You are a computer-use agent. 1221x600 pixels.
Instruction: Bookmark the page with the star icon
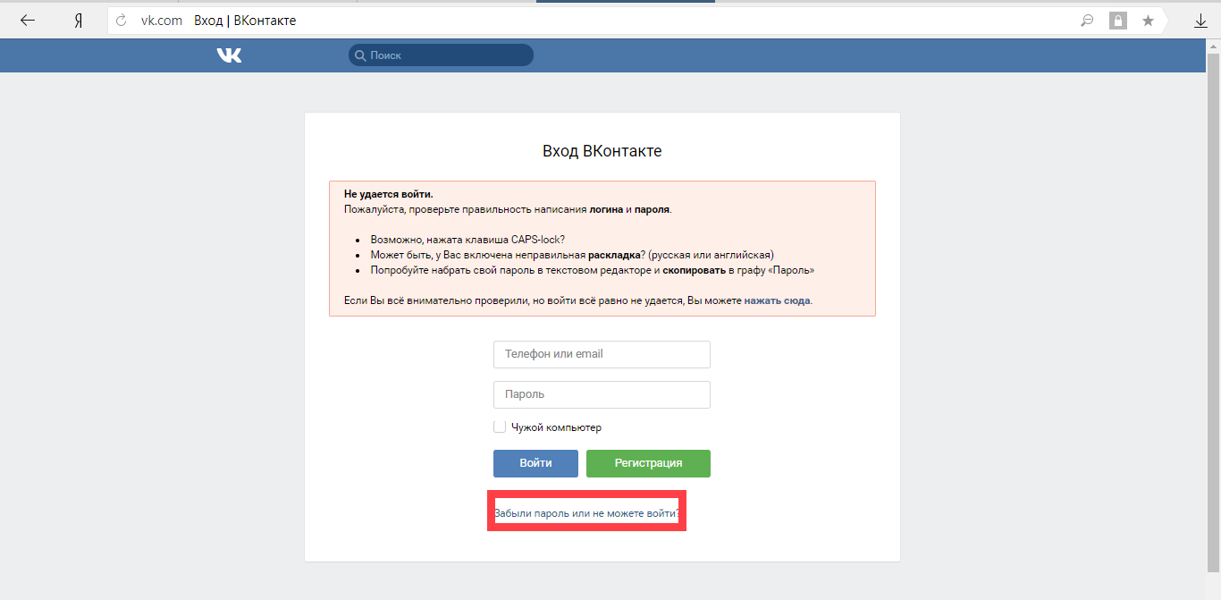[x=1148, y=21]
